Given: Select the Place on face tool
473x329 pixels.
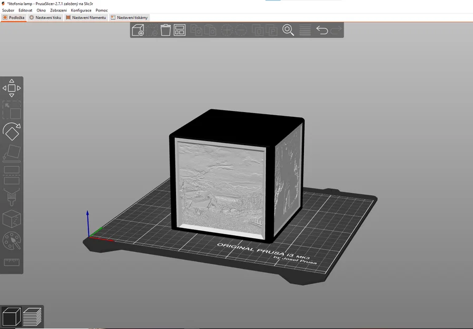Looking at the screenshot, I should pyautogui.click(x=12, y=153).
